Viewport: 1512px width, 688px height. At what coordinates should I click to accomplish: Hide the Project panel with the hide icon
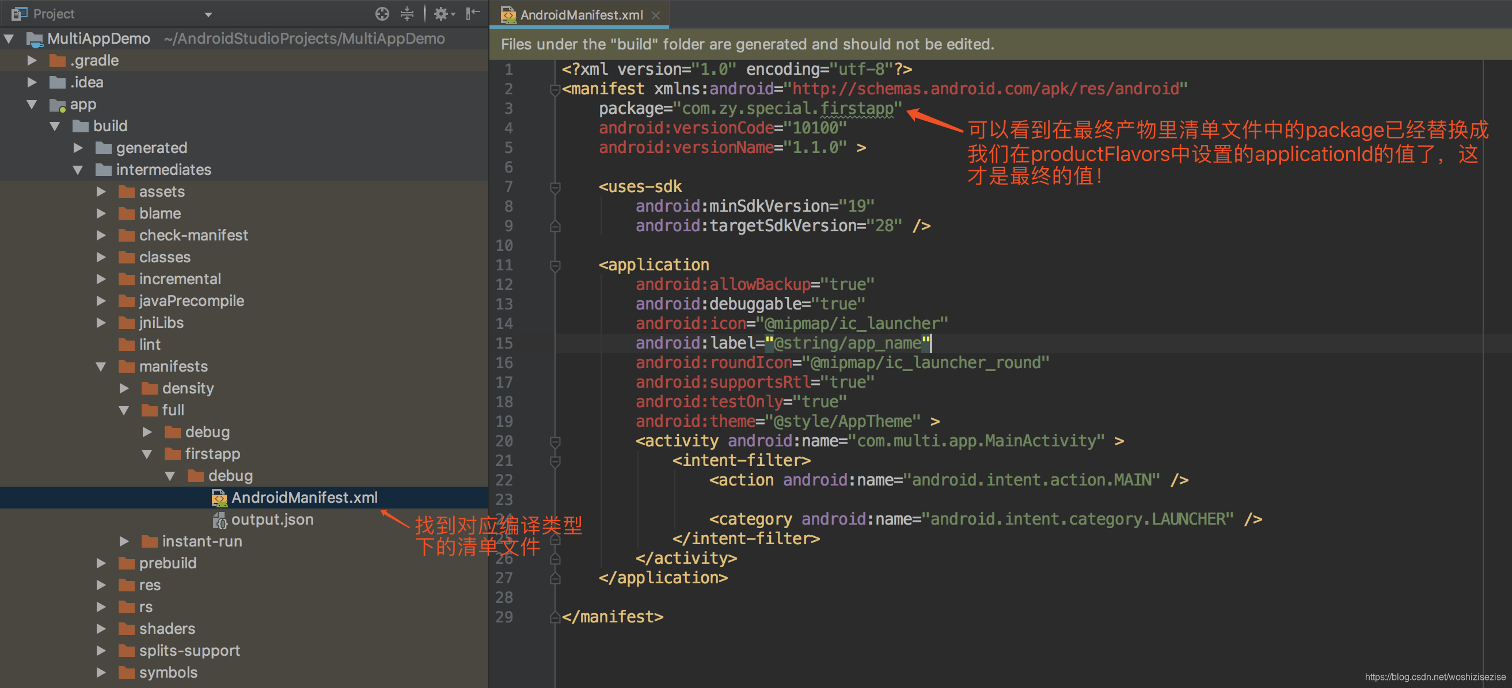coord(473,13)
